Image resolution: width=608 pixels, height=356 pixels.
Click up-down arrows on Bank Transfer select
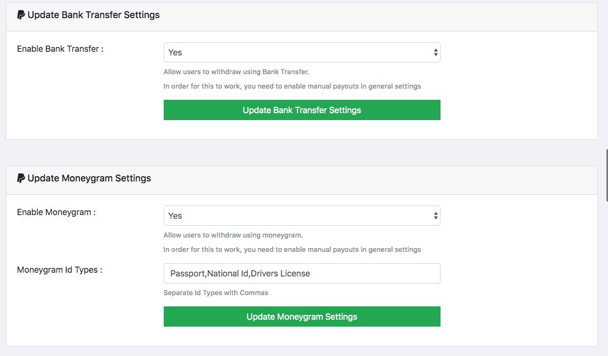(435, 52)
